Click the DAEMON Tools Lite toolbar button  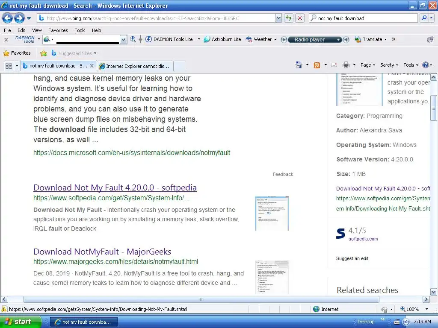(x=169, y=39)
